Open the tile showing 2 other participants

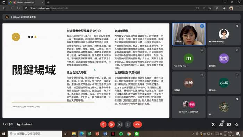tap(188, 107)
